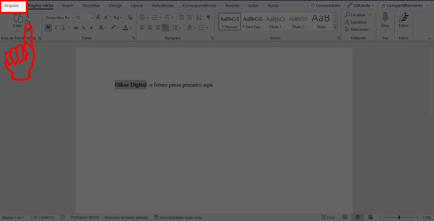Toggle show paragraph marks ¶
Screen dimensions: 434x221
tap(208, 18)
